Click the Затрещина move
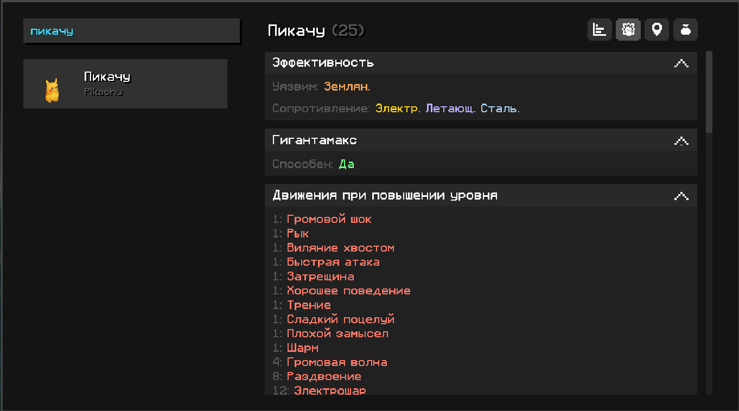Screen dimensions: 739x411 tap(321, 277)
